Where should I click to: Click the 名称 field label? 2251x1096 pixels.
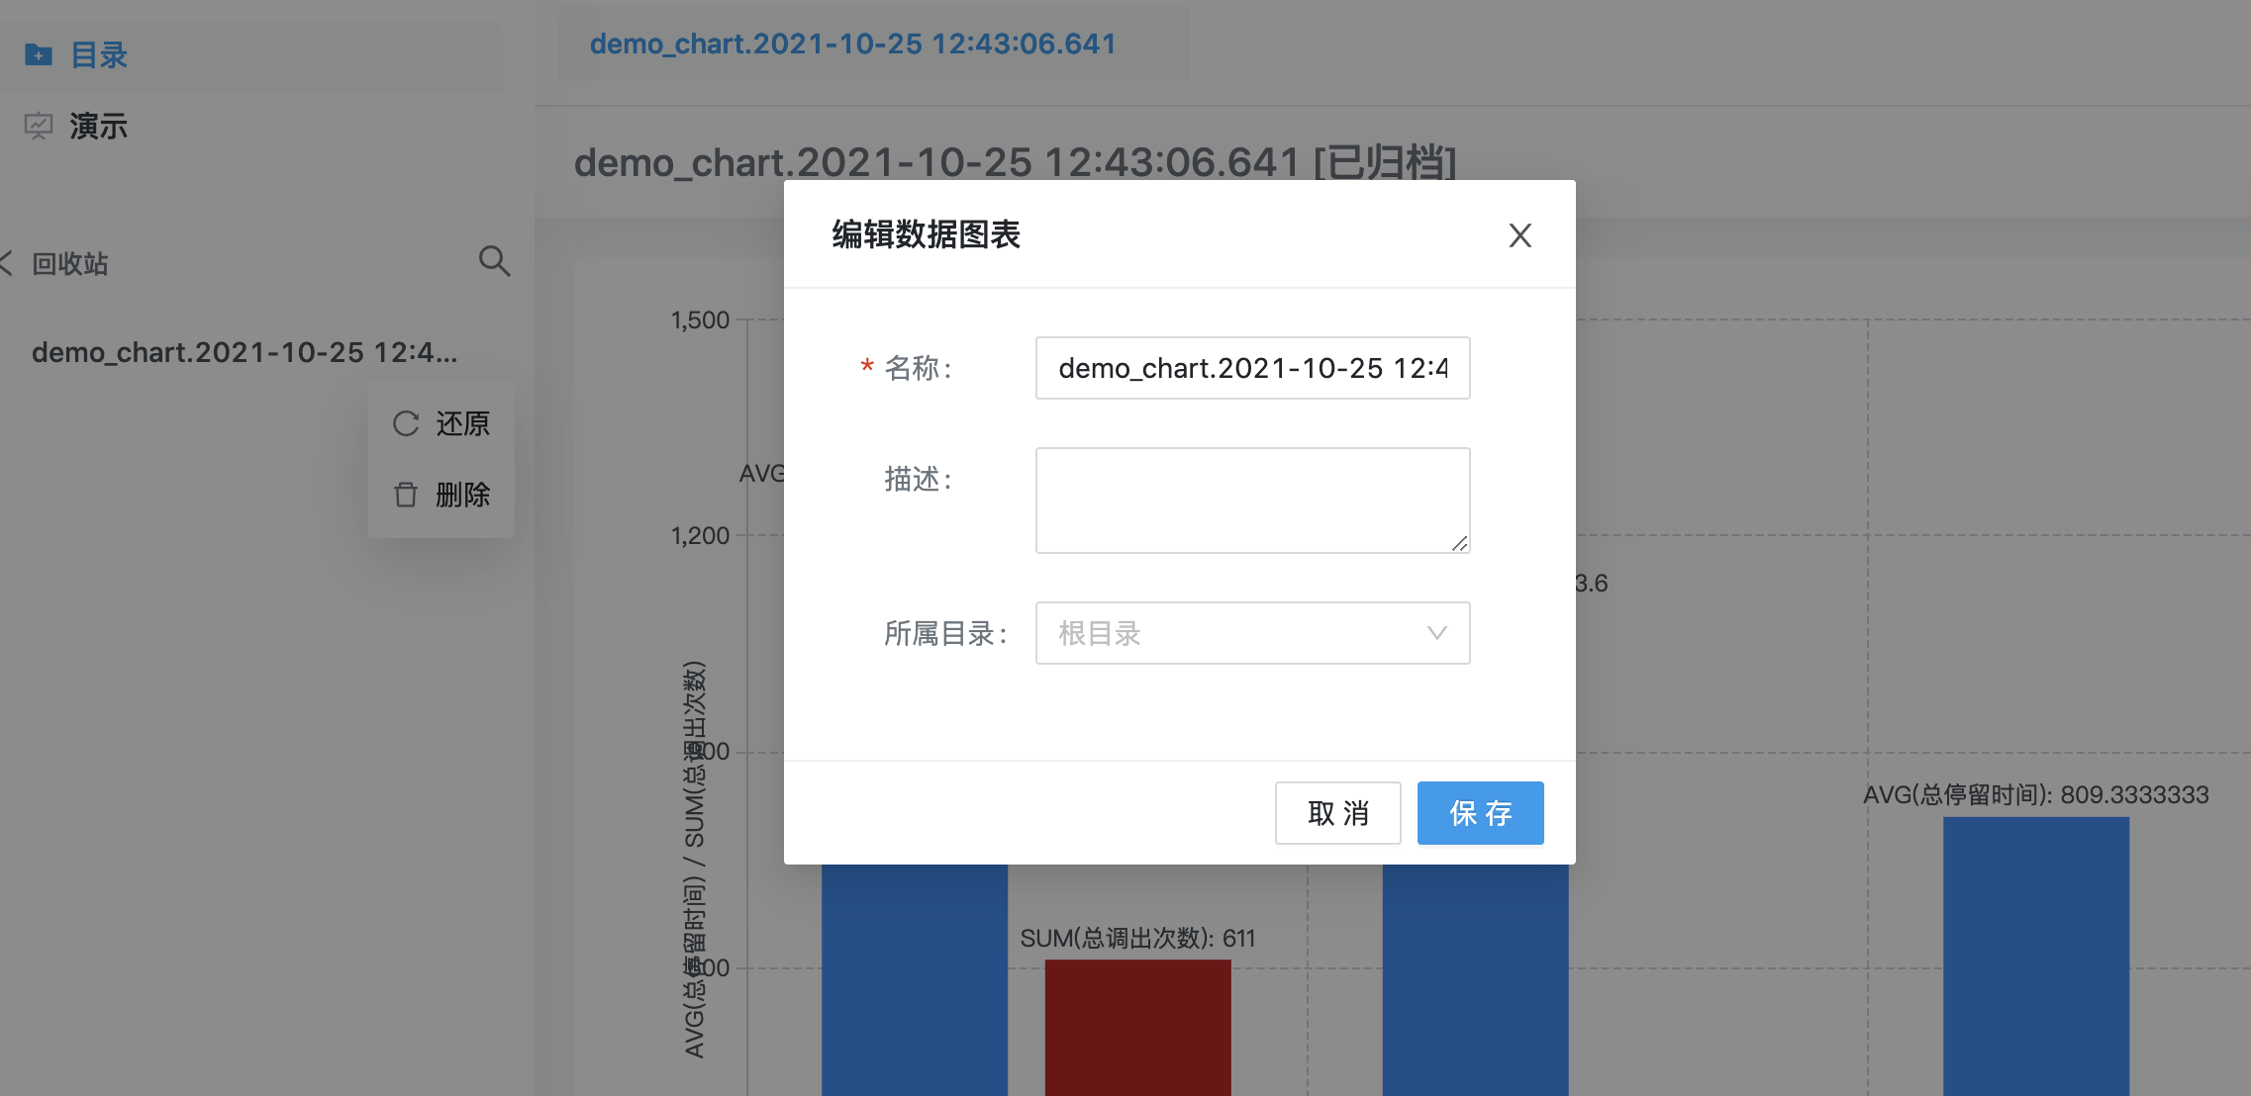918,368
